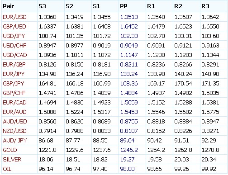This screenshot has height=175, width=228.
Task: Click the PP column header
Action: click(123, 6)
